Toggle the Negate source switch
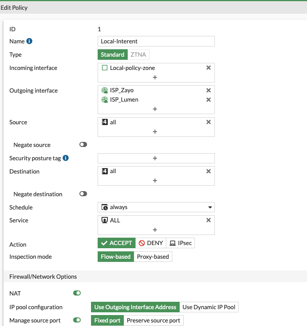Screen dimensions: 307x326 [x=83, y=145]
